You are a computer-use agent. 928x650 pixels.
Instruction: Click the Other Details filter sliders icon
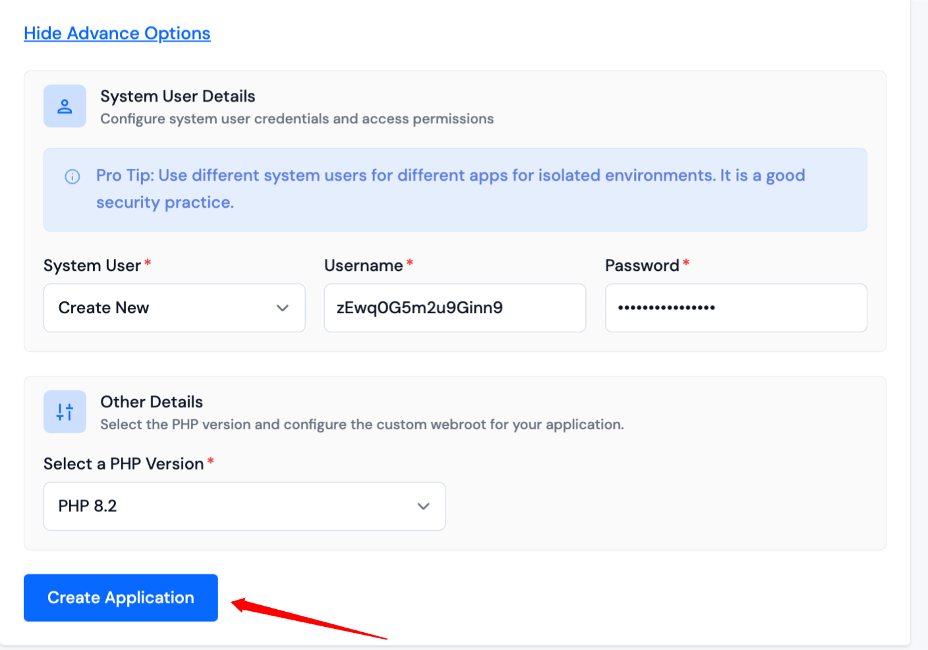65,411
